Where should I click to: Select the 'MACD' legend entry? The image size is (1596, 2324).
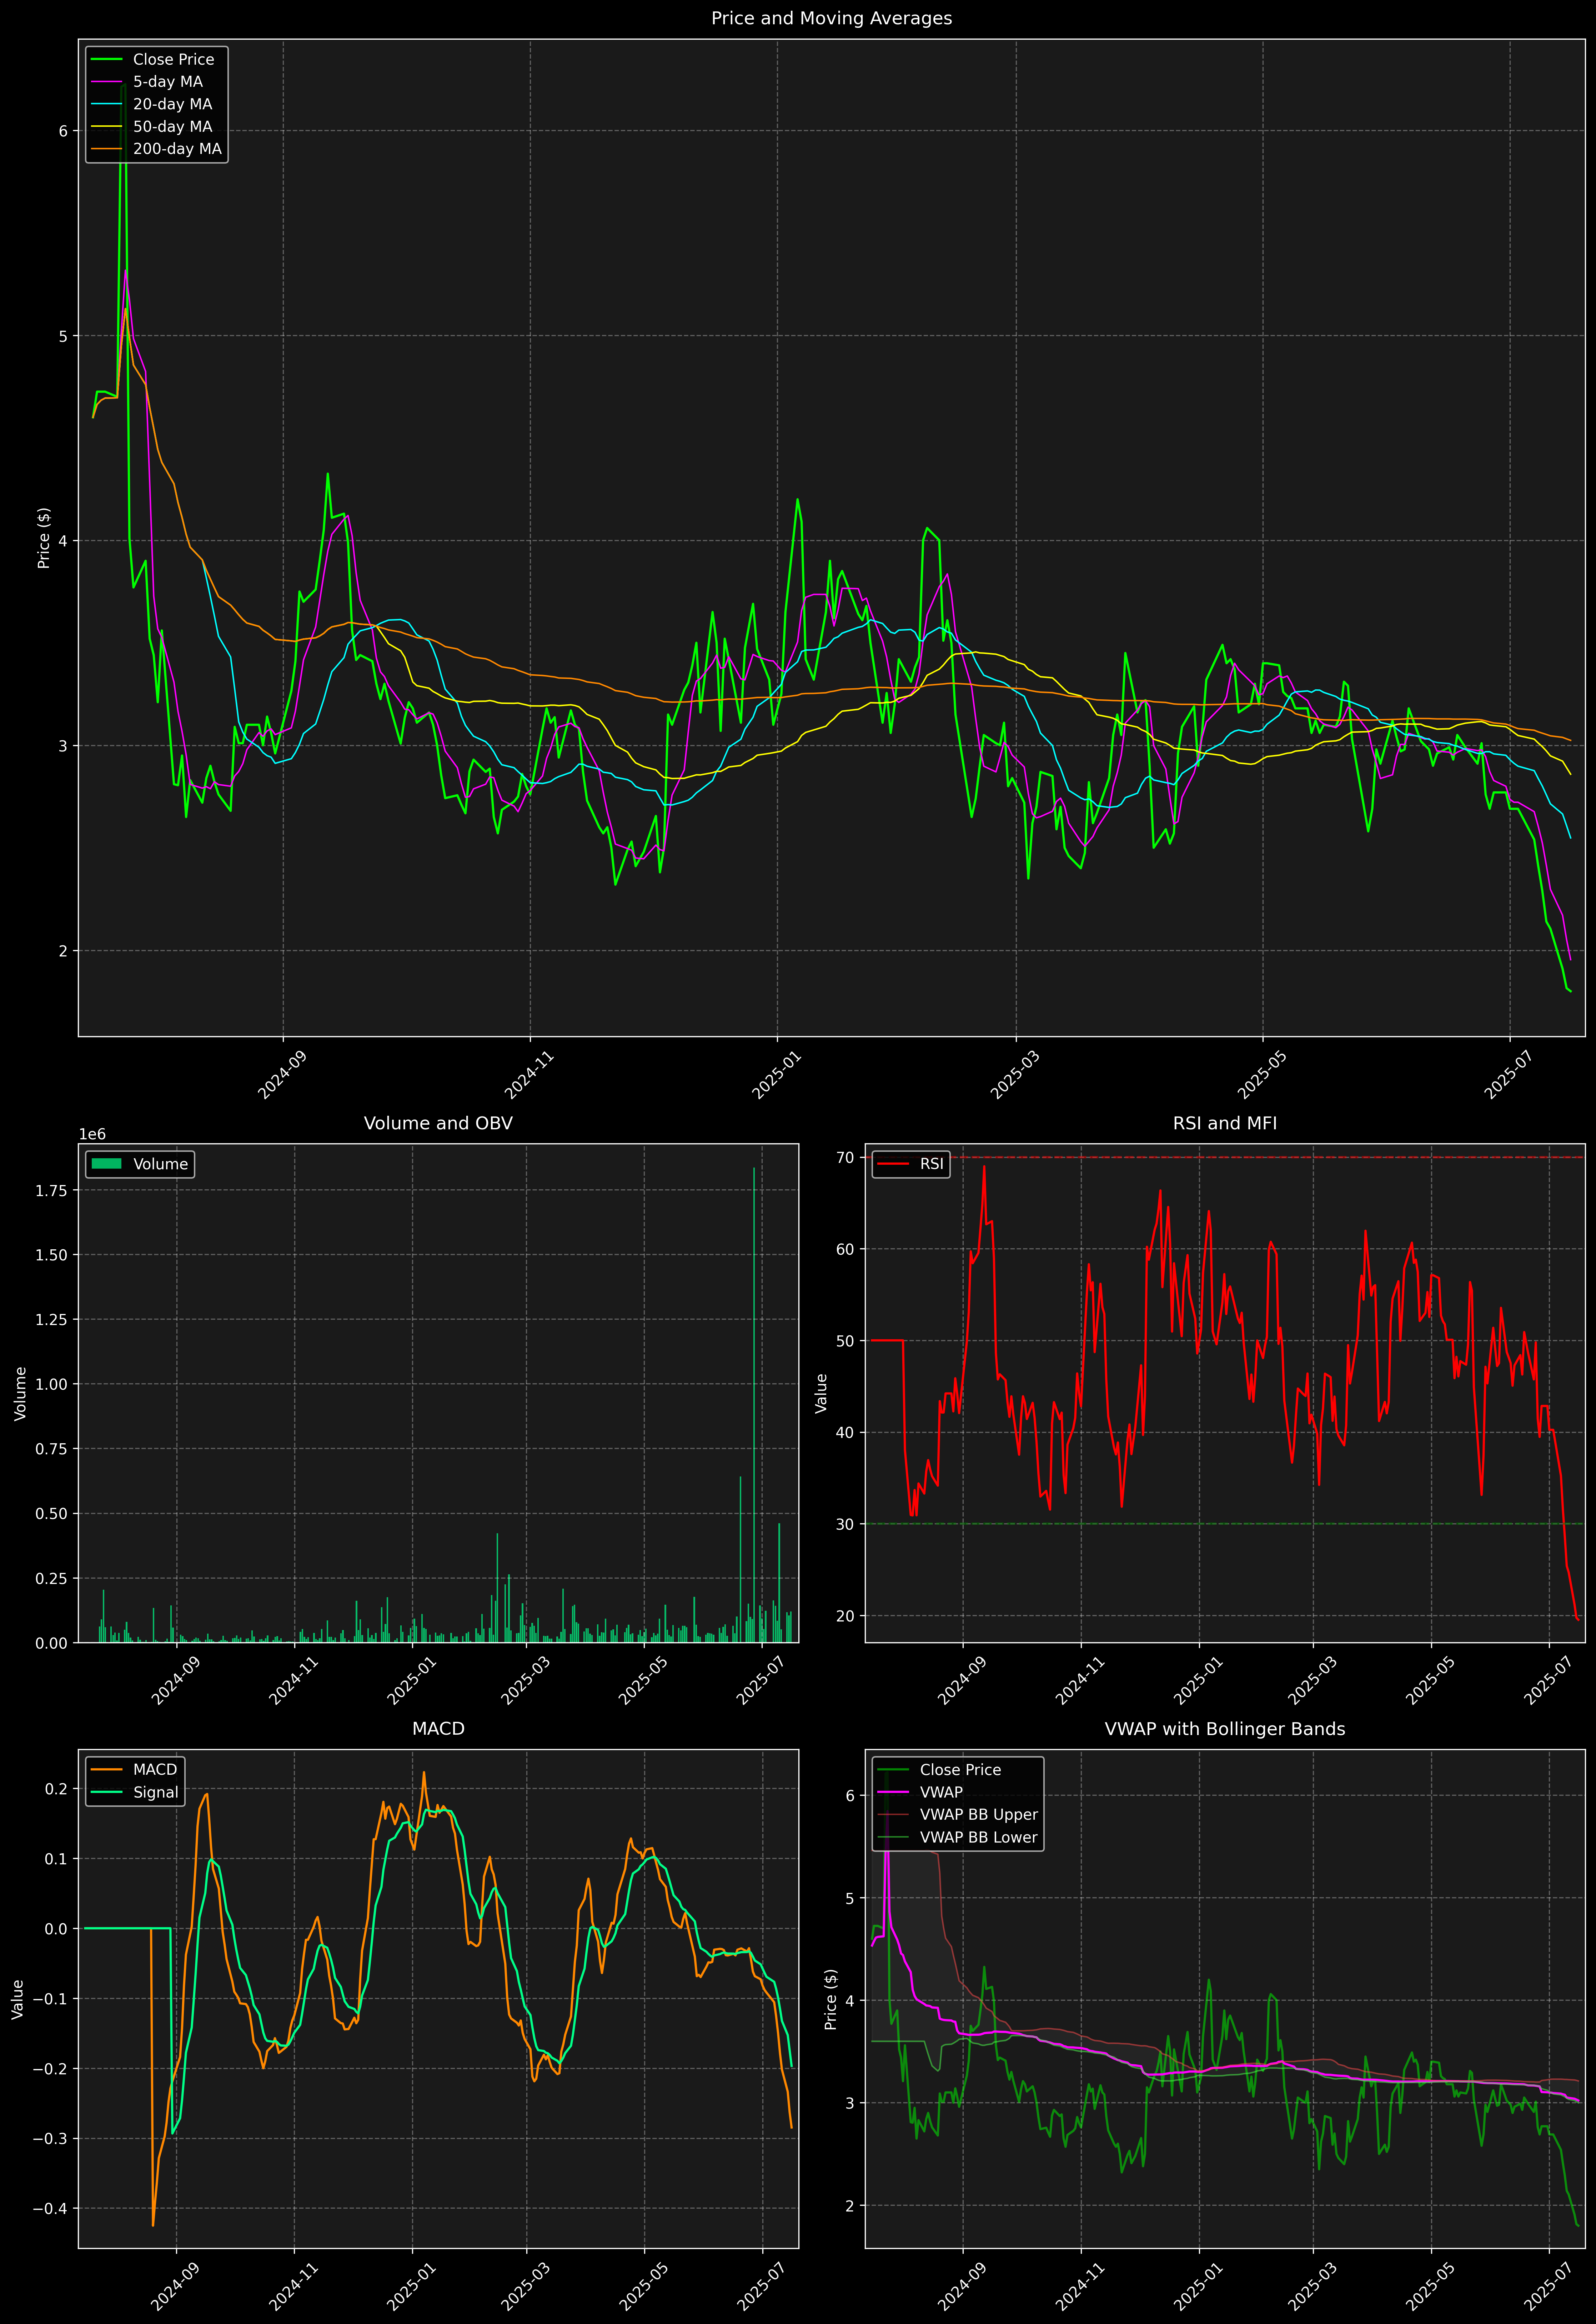(134, 1770)
